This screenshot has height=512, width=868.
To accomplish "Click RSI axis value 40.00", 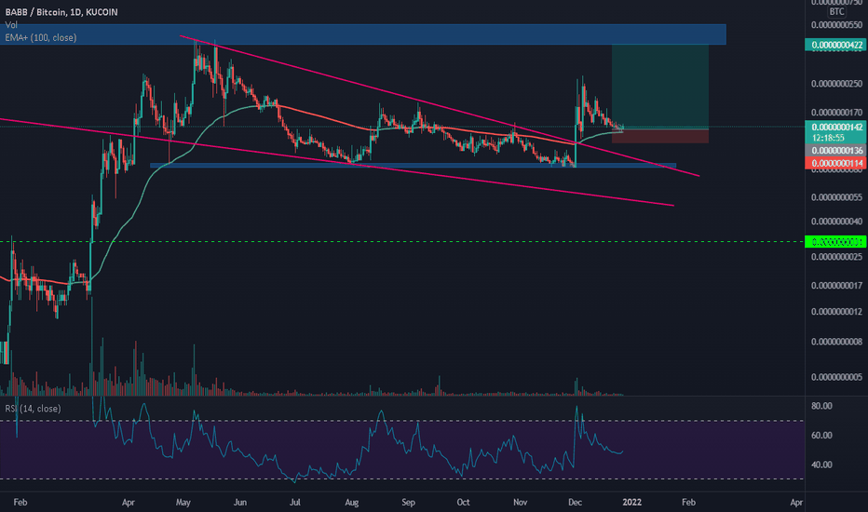I will tap(821, 465).
